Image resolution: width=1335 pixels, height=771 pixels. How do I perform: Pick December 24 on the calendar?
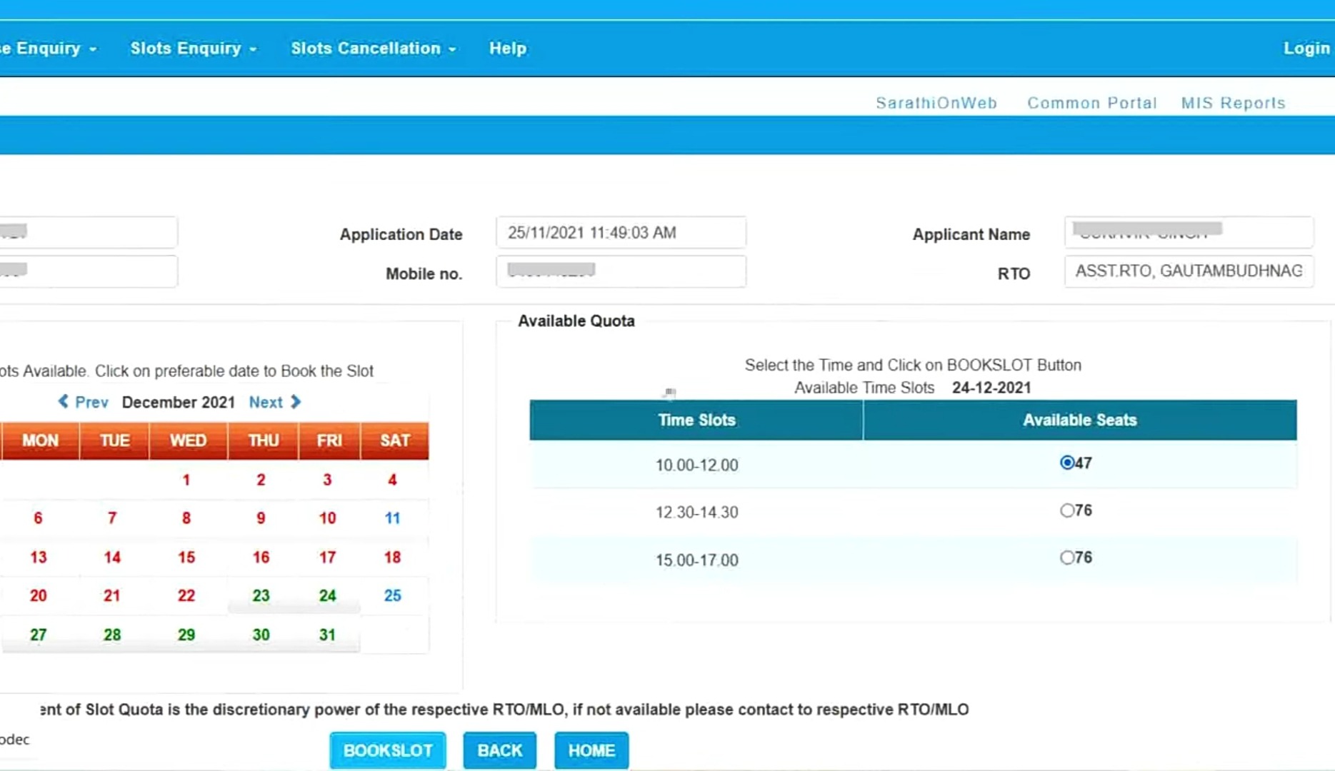click(327, 595)
